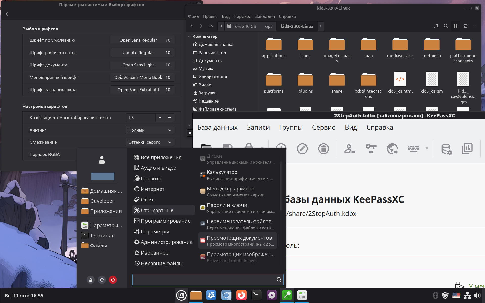Collapse the Компьютер tree section
The width and height of the screenshot is (485, 303).
click(189, 36)
